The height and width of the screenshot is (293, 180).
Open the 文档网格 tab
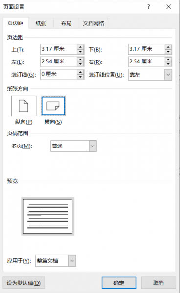(93, 23)
